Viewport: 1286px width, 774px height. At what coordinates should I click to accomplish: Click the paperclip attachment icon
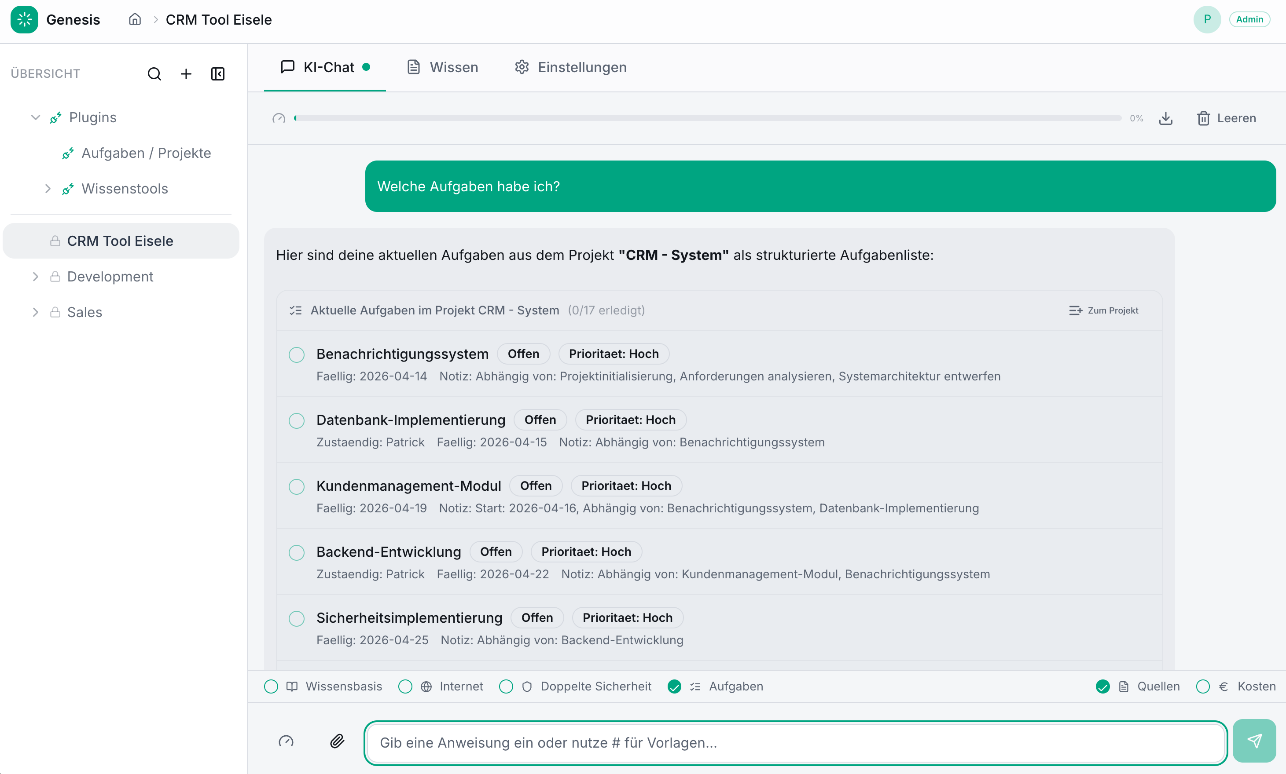[x=337, y=741]
